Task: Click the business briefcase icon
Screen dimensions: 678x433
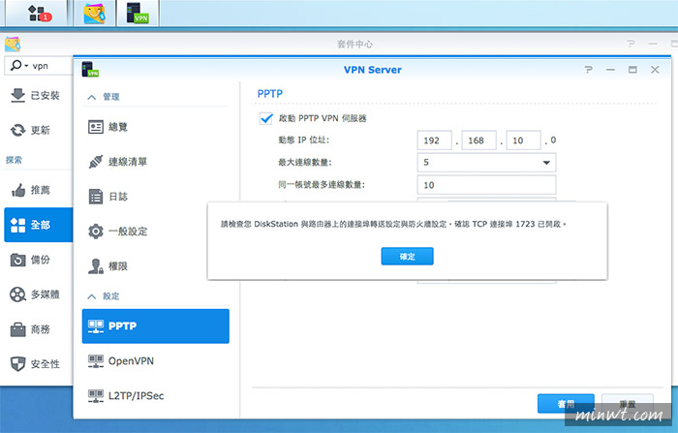Action: click(17, 329)
